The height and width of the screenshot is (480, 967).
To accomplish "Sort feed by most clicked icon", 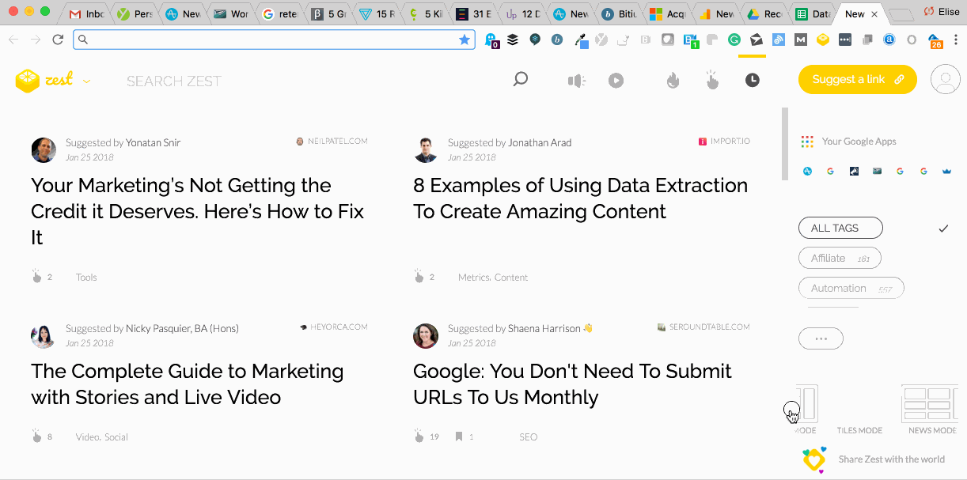I will 712,81.
